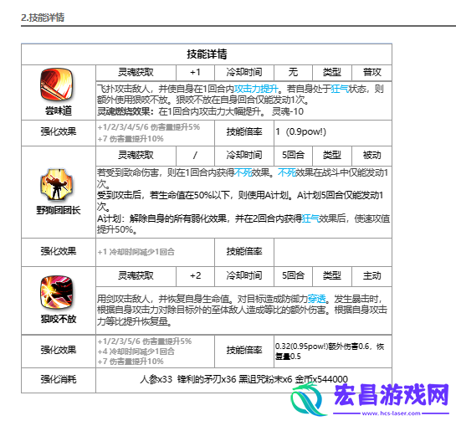Open the 攻击力提升 blue link
Image resolution: width=456 pixels, height=421 pixels.
[256, 89]
